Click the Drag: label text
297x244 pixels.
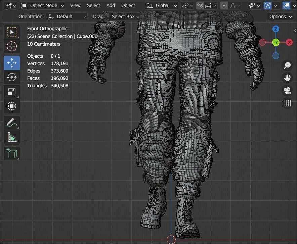tap(99, 17)
